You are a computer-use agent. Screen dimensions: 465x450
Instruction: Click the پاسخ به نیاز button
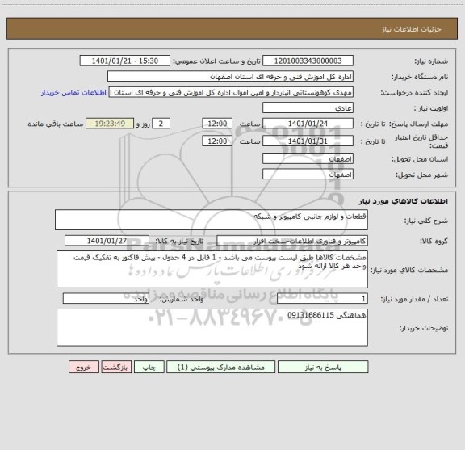pyautogui.click(x=323, y=367)
